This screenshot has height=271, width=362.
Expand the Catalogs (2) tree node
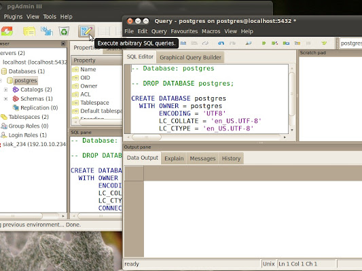coord(5,90)
